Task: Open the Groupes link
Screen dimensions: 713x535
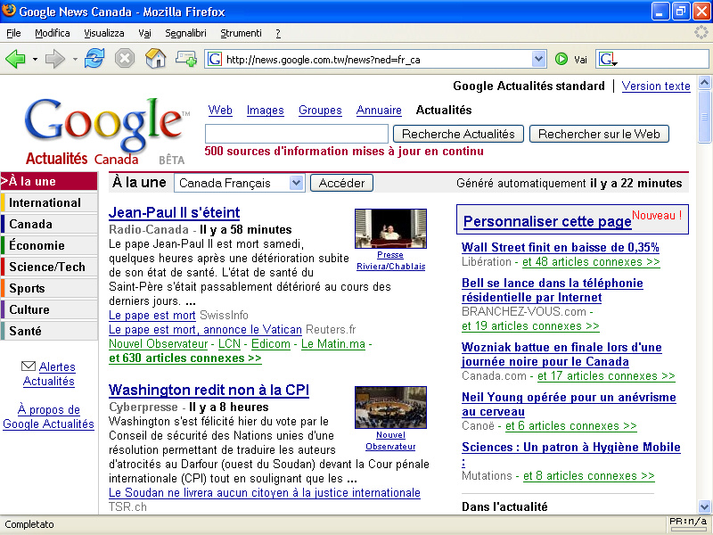Action: 320,110
